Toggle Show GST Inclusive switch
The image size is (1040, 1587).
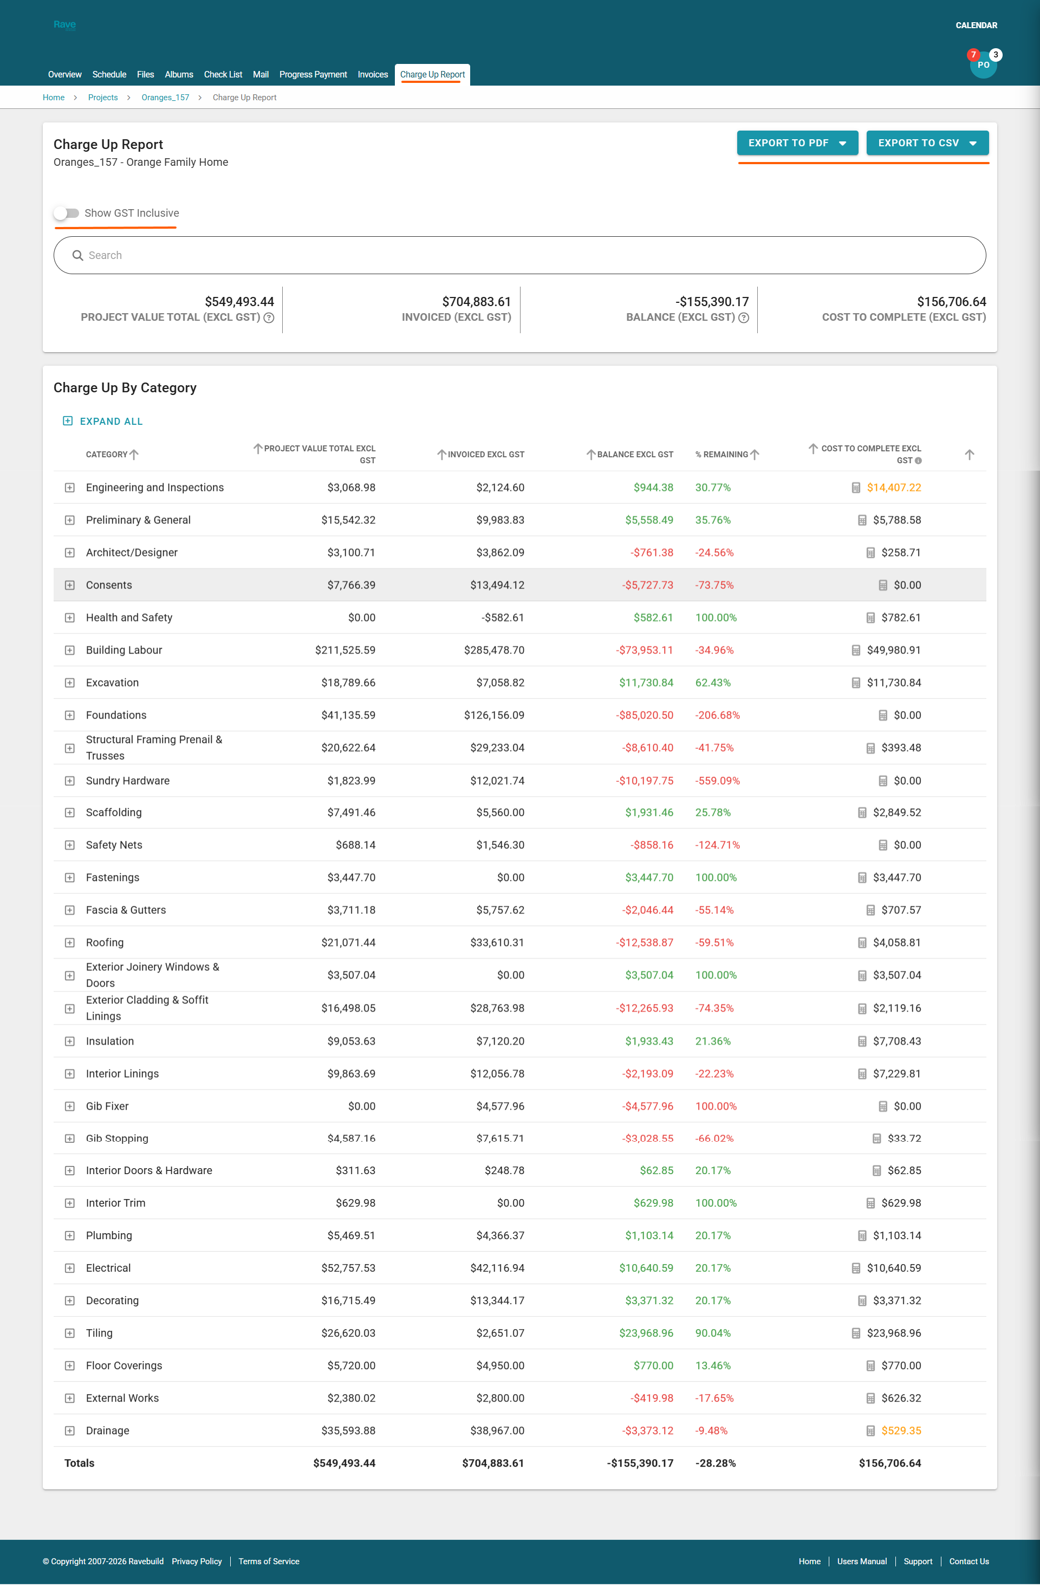[67, 213]
